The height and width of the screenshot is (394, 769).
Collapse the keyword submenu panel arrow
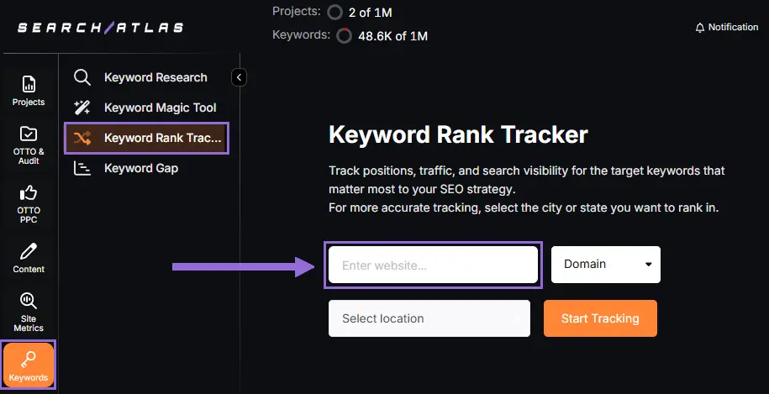tap(240, 77)
